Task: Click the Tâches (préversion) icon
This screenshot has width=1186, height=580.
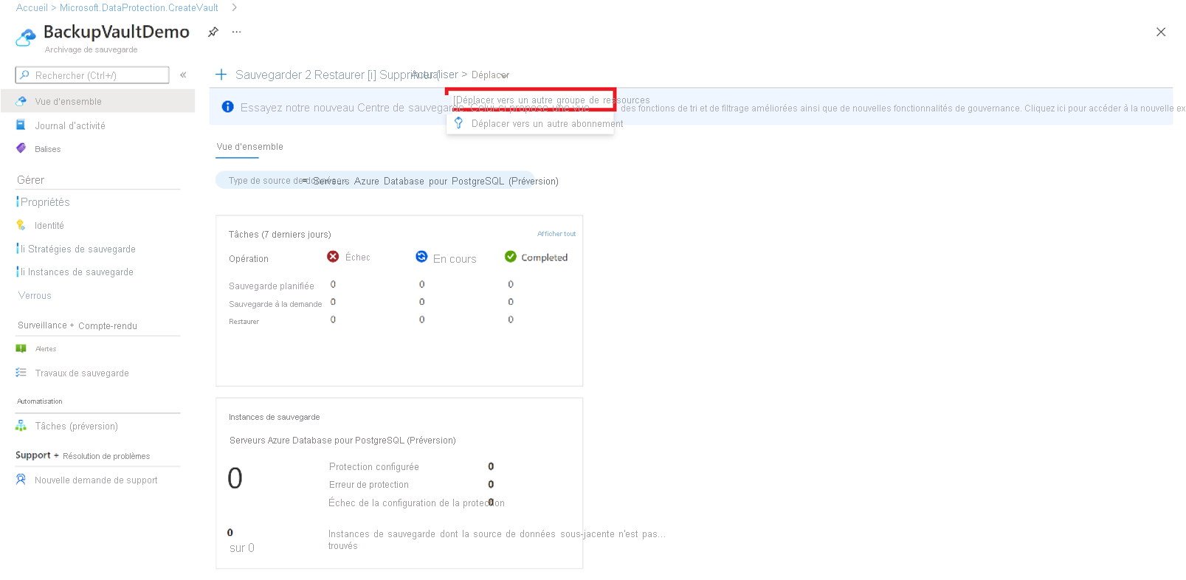Action: 21,426
